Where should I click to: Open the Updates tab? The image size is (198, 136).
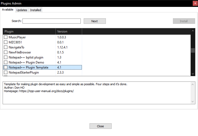coord(22,10)
